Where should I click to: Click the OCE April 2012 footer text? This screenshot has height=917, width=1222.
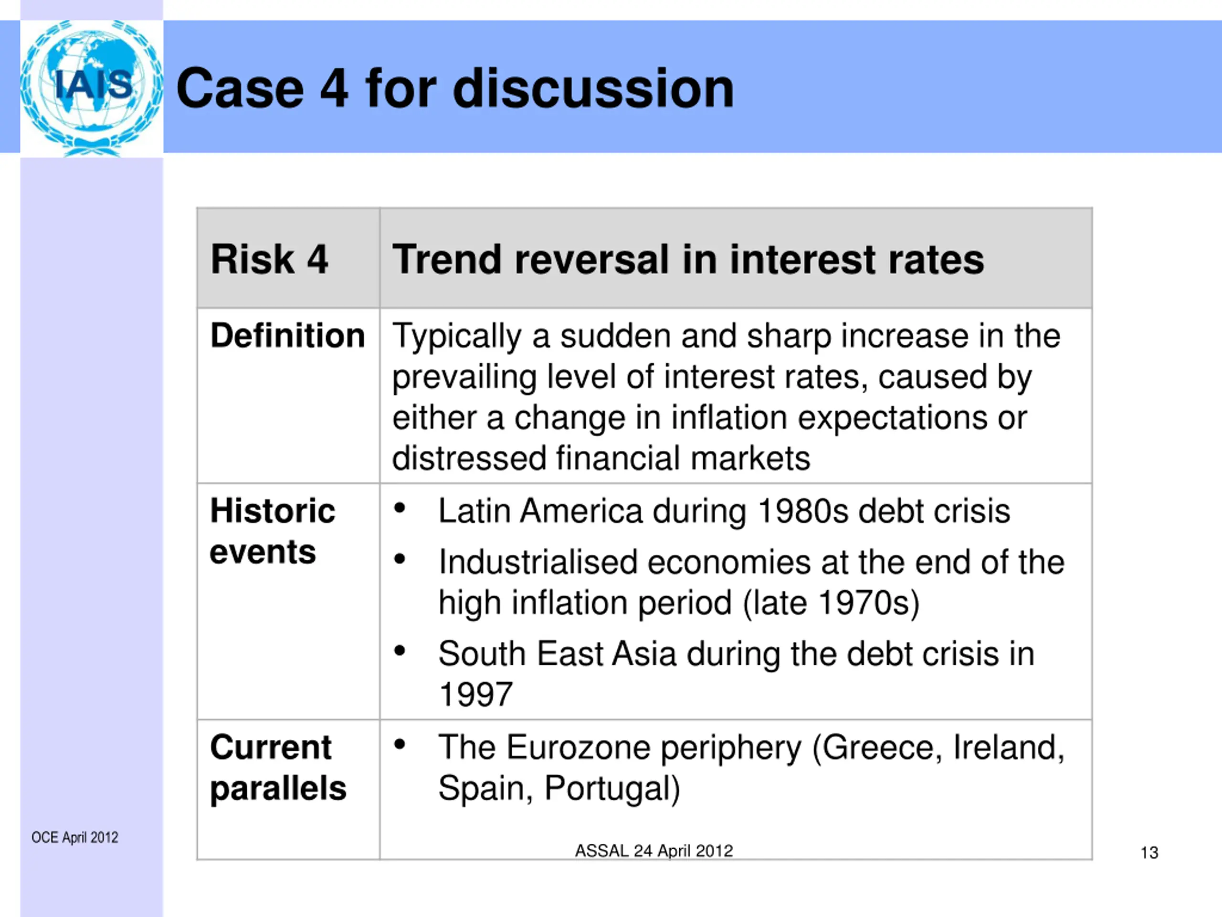click(74, 837)
